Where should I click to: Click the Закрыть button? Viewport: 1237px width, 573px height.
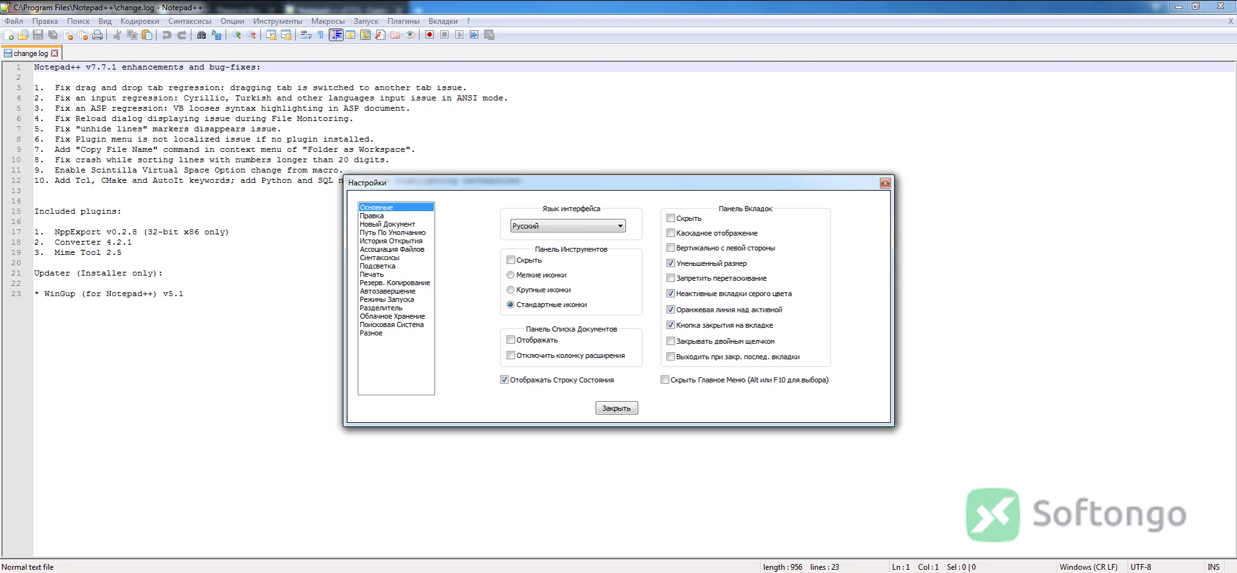(617, 408)
